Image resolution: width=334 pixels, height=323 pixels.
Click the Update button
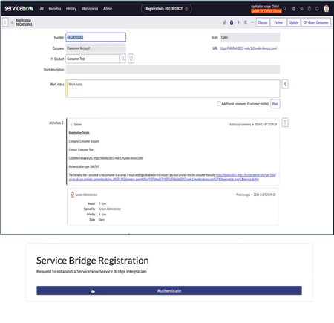click(294, 22)
